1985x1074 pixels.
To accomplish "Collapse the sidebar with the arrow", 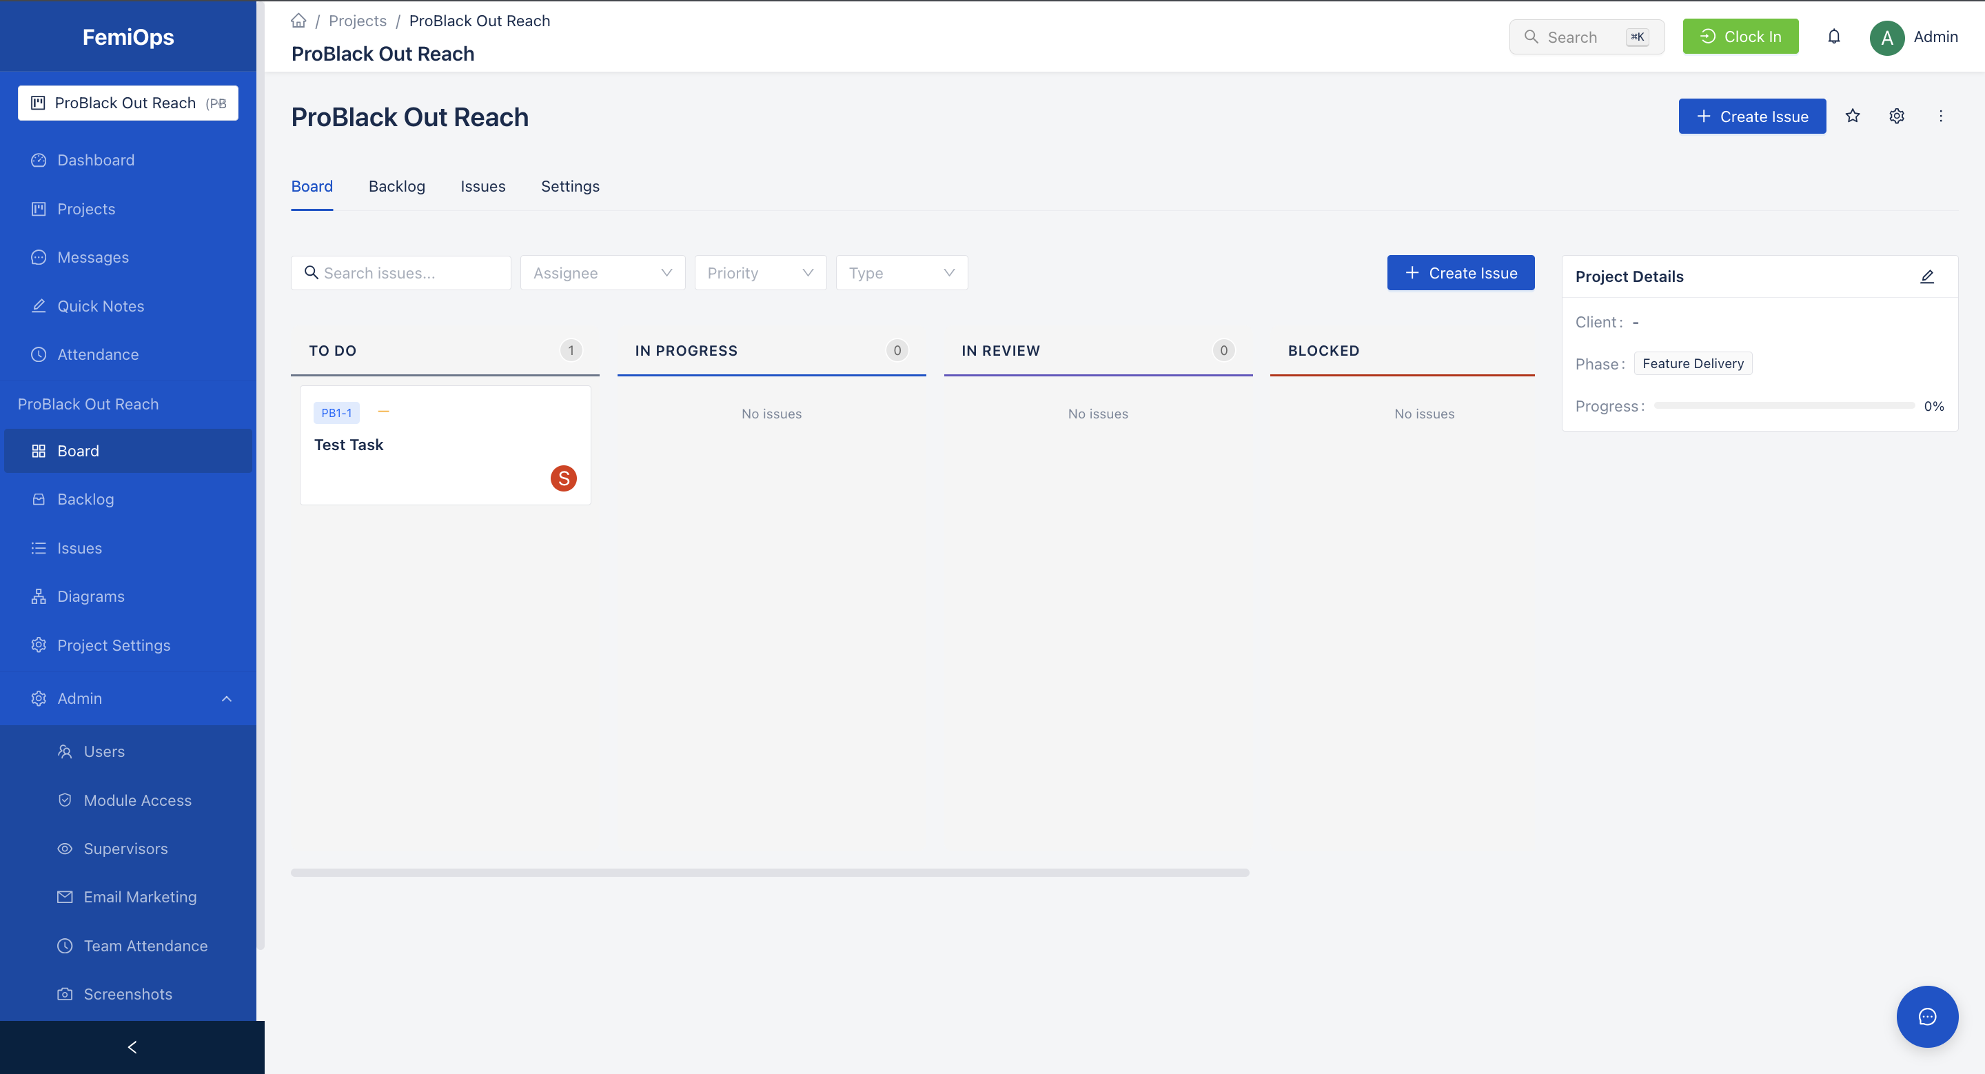I will 132,1047.
